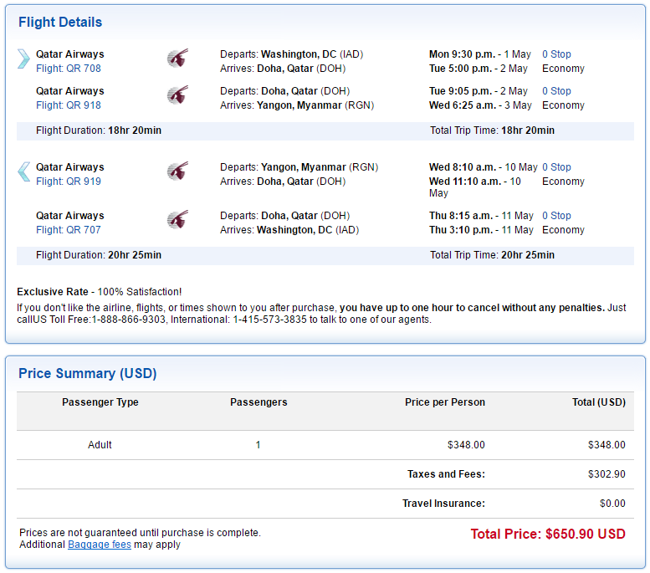This screenshot has width=650, height=573.
Task: Click the Qatar Airways name above QR 707
Action: tap(70, 216)
